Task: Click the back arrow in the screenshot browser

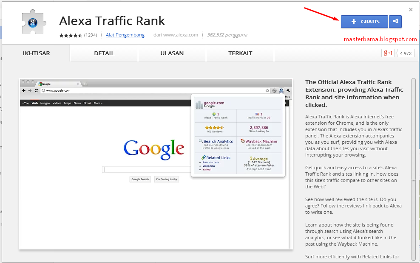Action: (24, 91)
